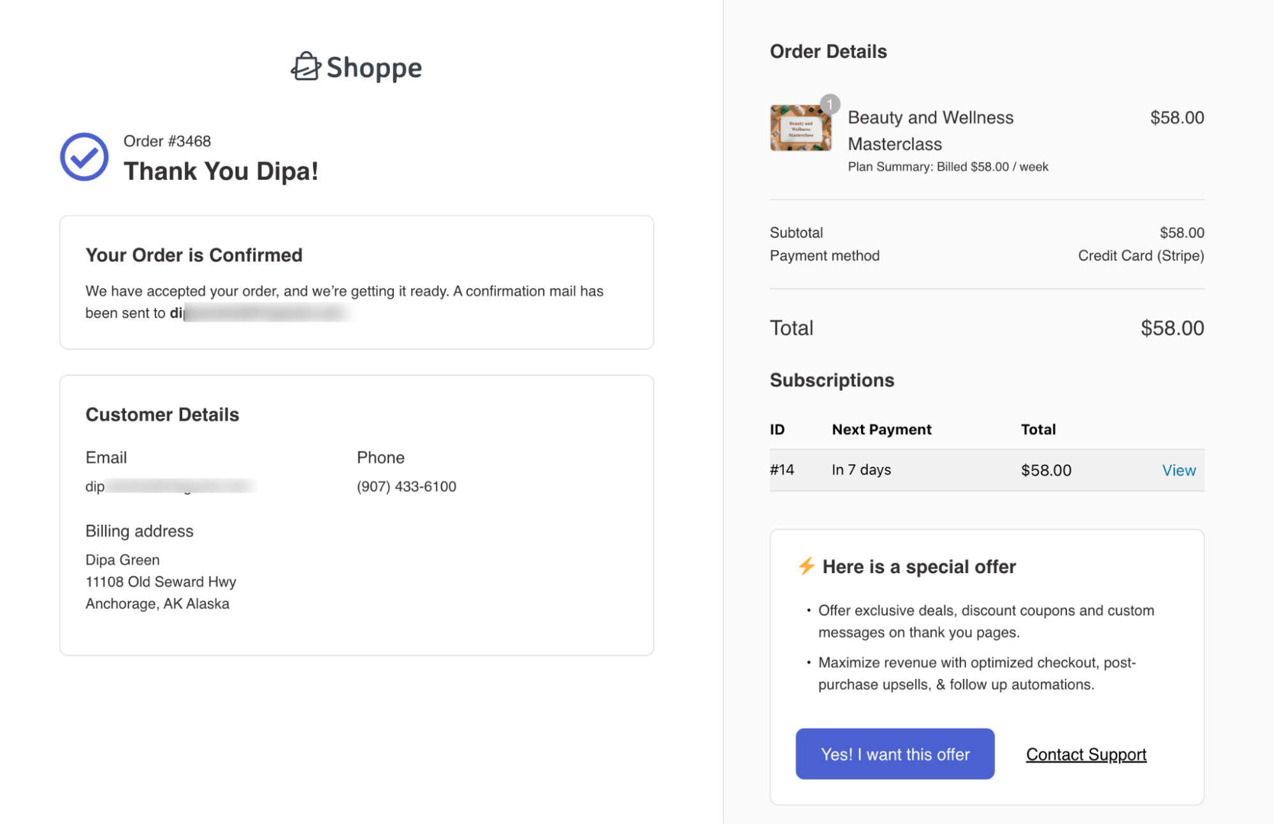Select the billing address for Dipa Green

click(161, 581)
